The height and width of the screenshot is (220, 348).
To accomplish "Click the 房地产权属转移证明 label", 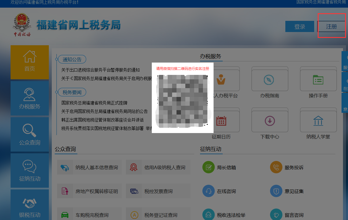I will pyautogui.click(x=97, y=192).
